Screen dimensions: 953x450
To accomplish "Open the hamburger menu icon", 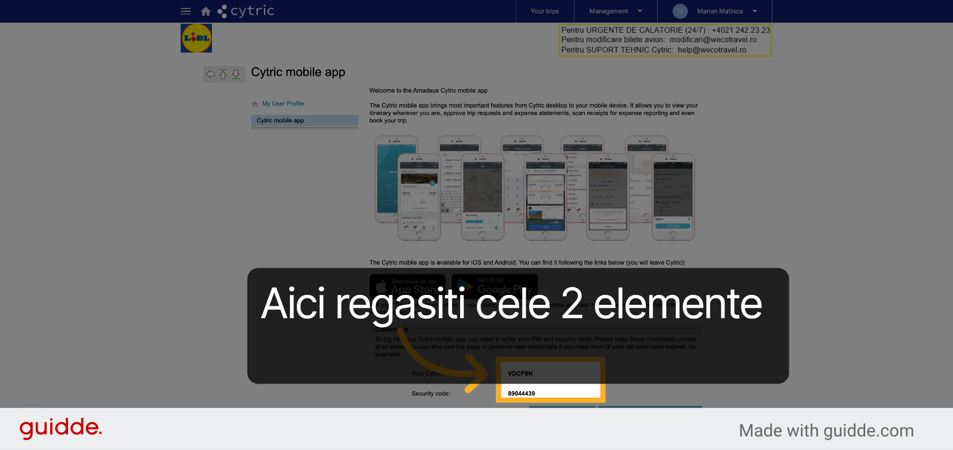I will pos(186,11).
